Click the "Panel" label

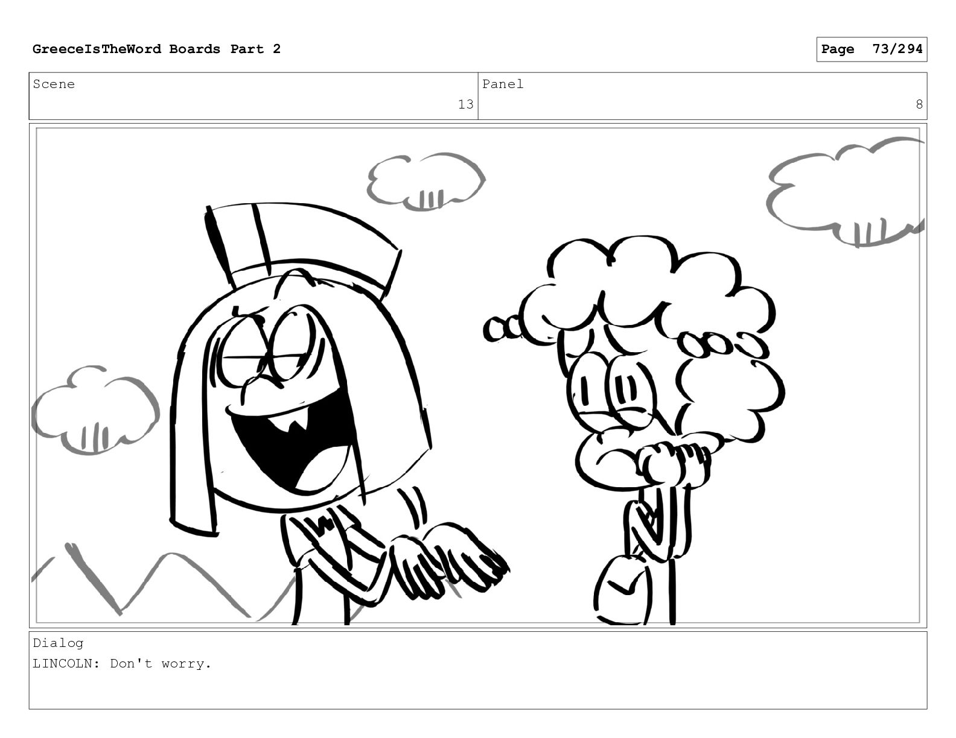503,84
